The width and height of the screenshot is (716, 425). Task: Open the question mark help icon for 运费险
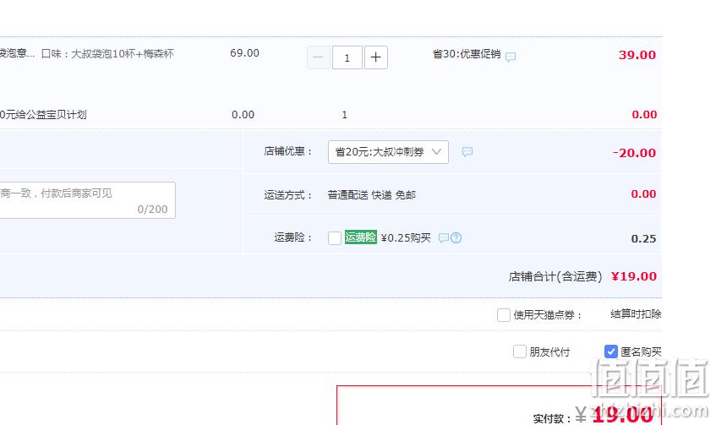456,237
